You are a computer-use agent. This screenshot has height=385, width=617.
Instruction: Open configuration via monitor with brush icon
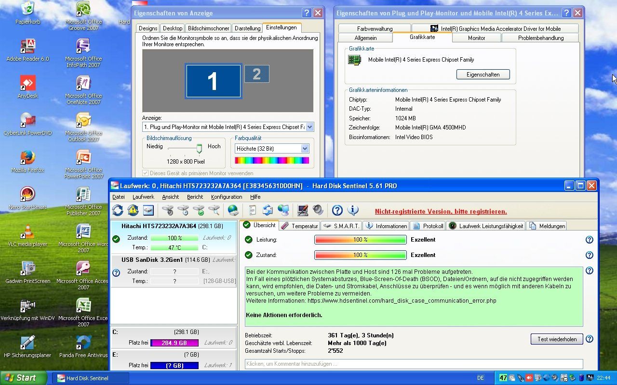click(x=303, y=210)
